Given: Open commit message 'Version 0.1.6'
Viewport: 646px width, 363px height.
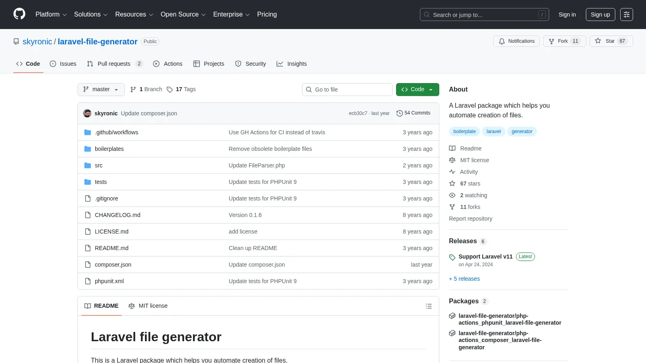Looking at the screenshot, I should (245, 215).
